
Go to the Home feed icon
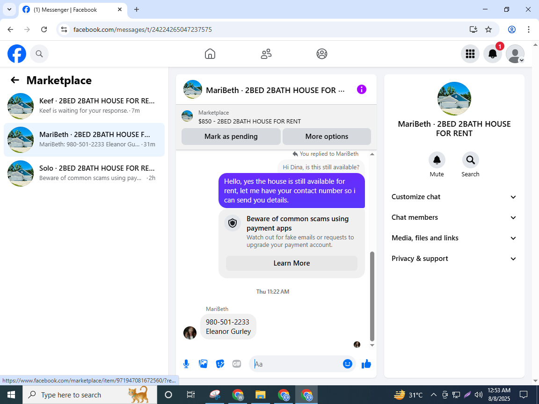210,54
